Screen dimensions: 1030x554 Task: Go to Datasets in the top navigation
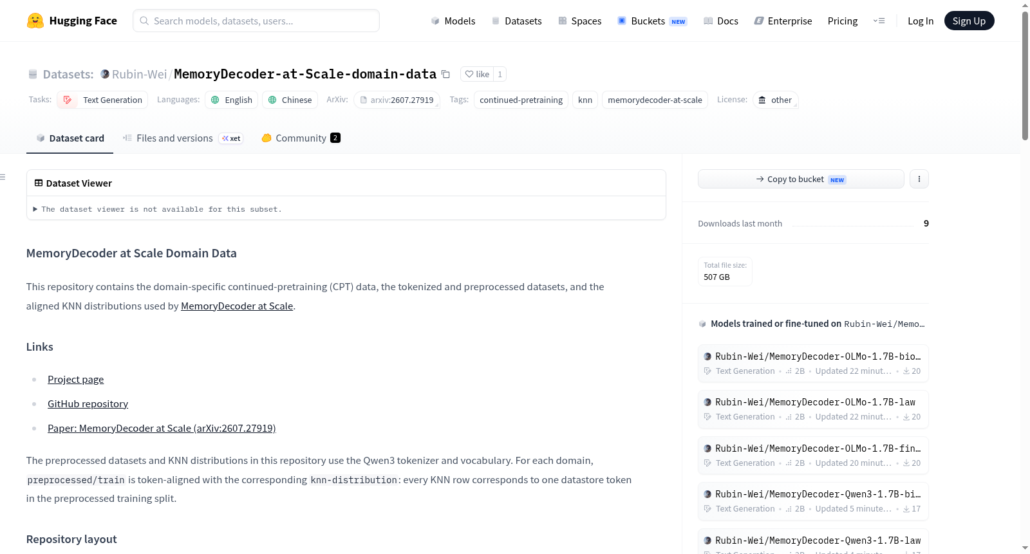coord(516,21)
